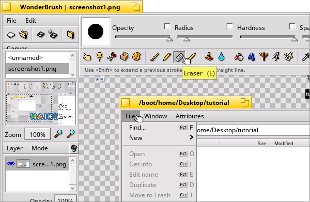Image resolution: width=310 pixels, height=202 pixels.
Task: Toggle the checkbox right of the Hardness label
Action: tap(292, 26)
